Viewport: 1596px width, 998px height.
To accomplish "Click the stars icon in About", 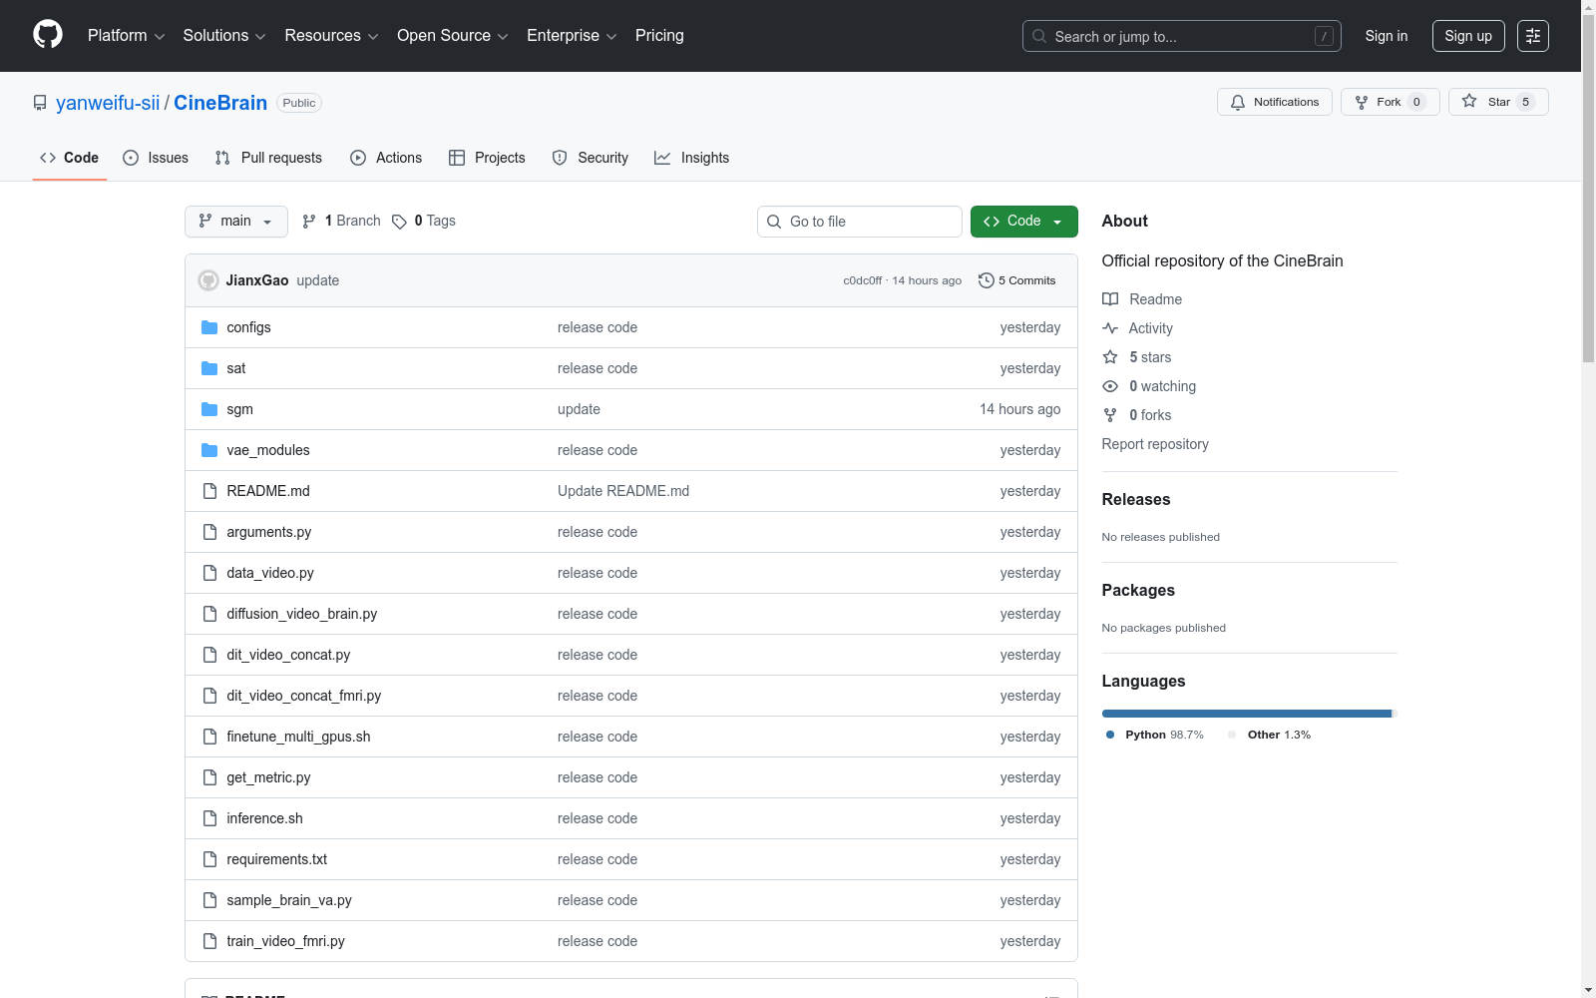I will click(1110, 357).
